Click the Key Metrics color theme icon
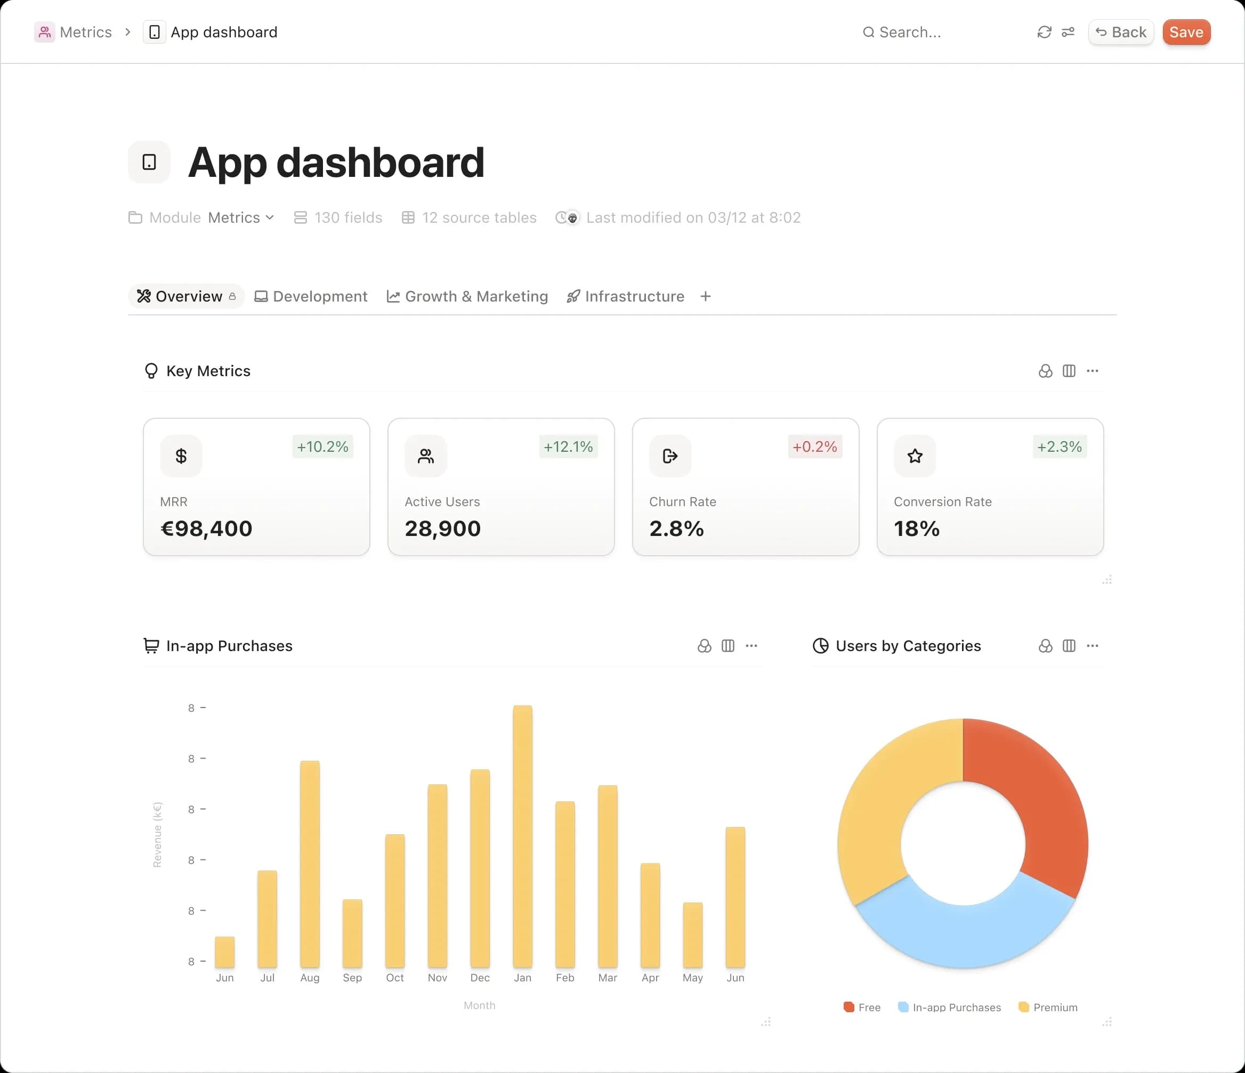The width and height of the screenshot is (1245, 1073). tap(1045, 371)
